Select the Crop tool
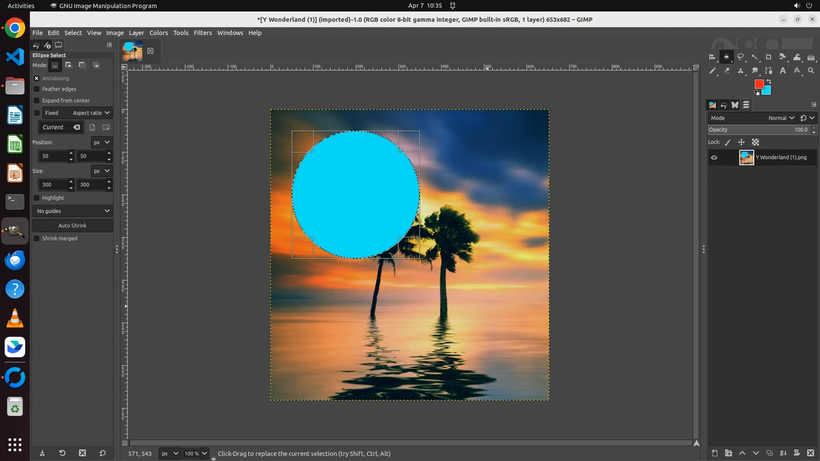820x461 pixels. click(769, 57)
